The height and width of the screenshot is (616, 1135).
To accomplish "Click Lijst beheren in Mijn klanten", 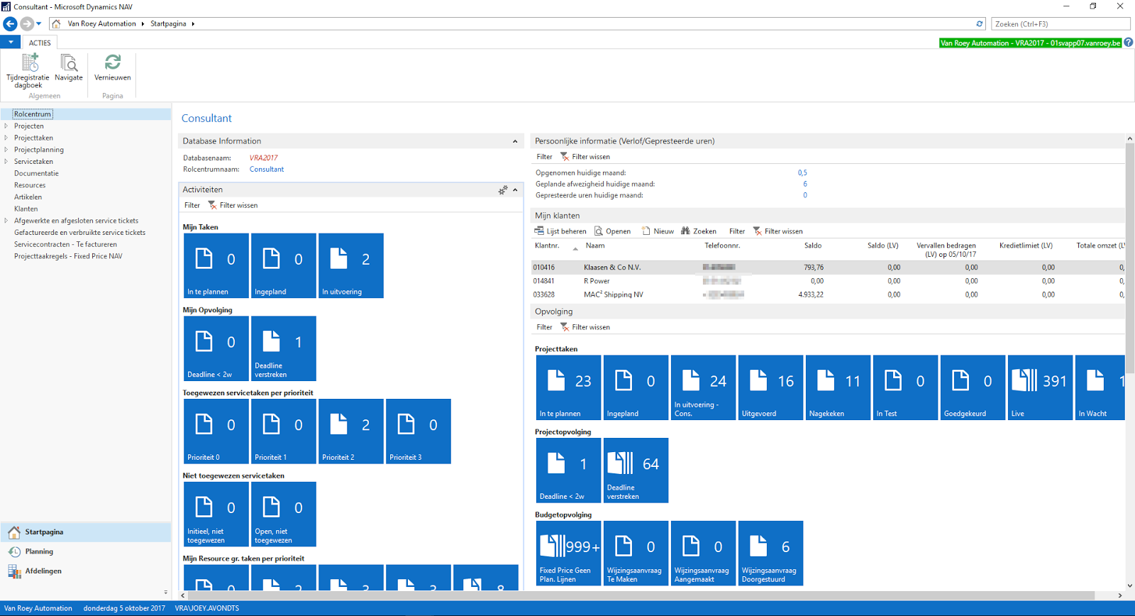I will point(560,231).
